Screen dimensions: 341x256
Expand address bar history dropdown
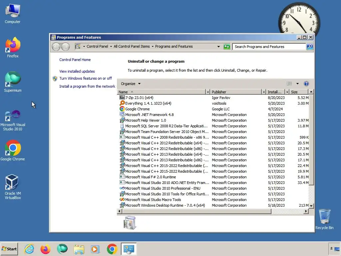point(218,47)
